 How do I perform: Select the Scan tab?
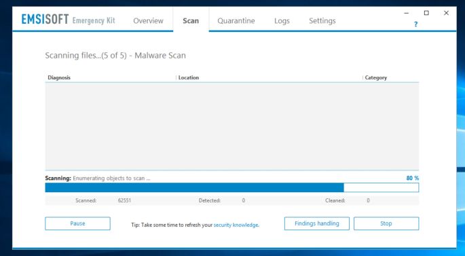tap(191, 21)
